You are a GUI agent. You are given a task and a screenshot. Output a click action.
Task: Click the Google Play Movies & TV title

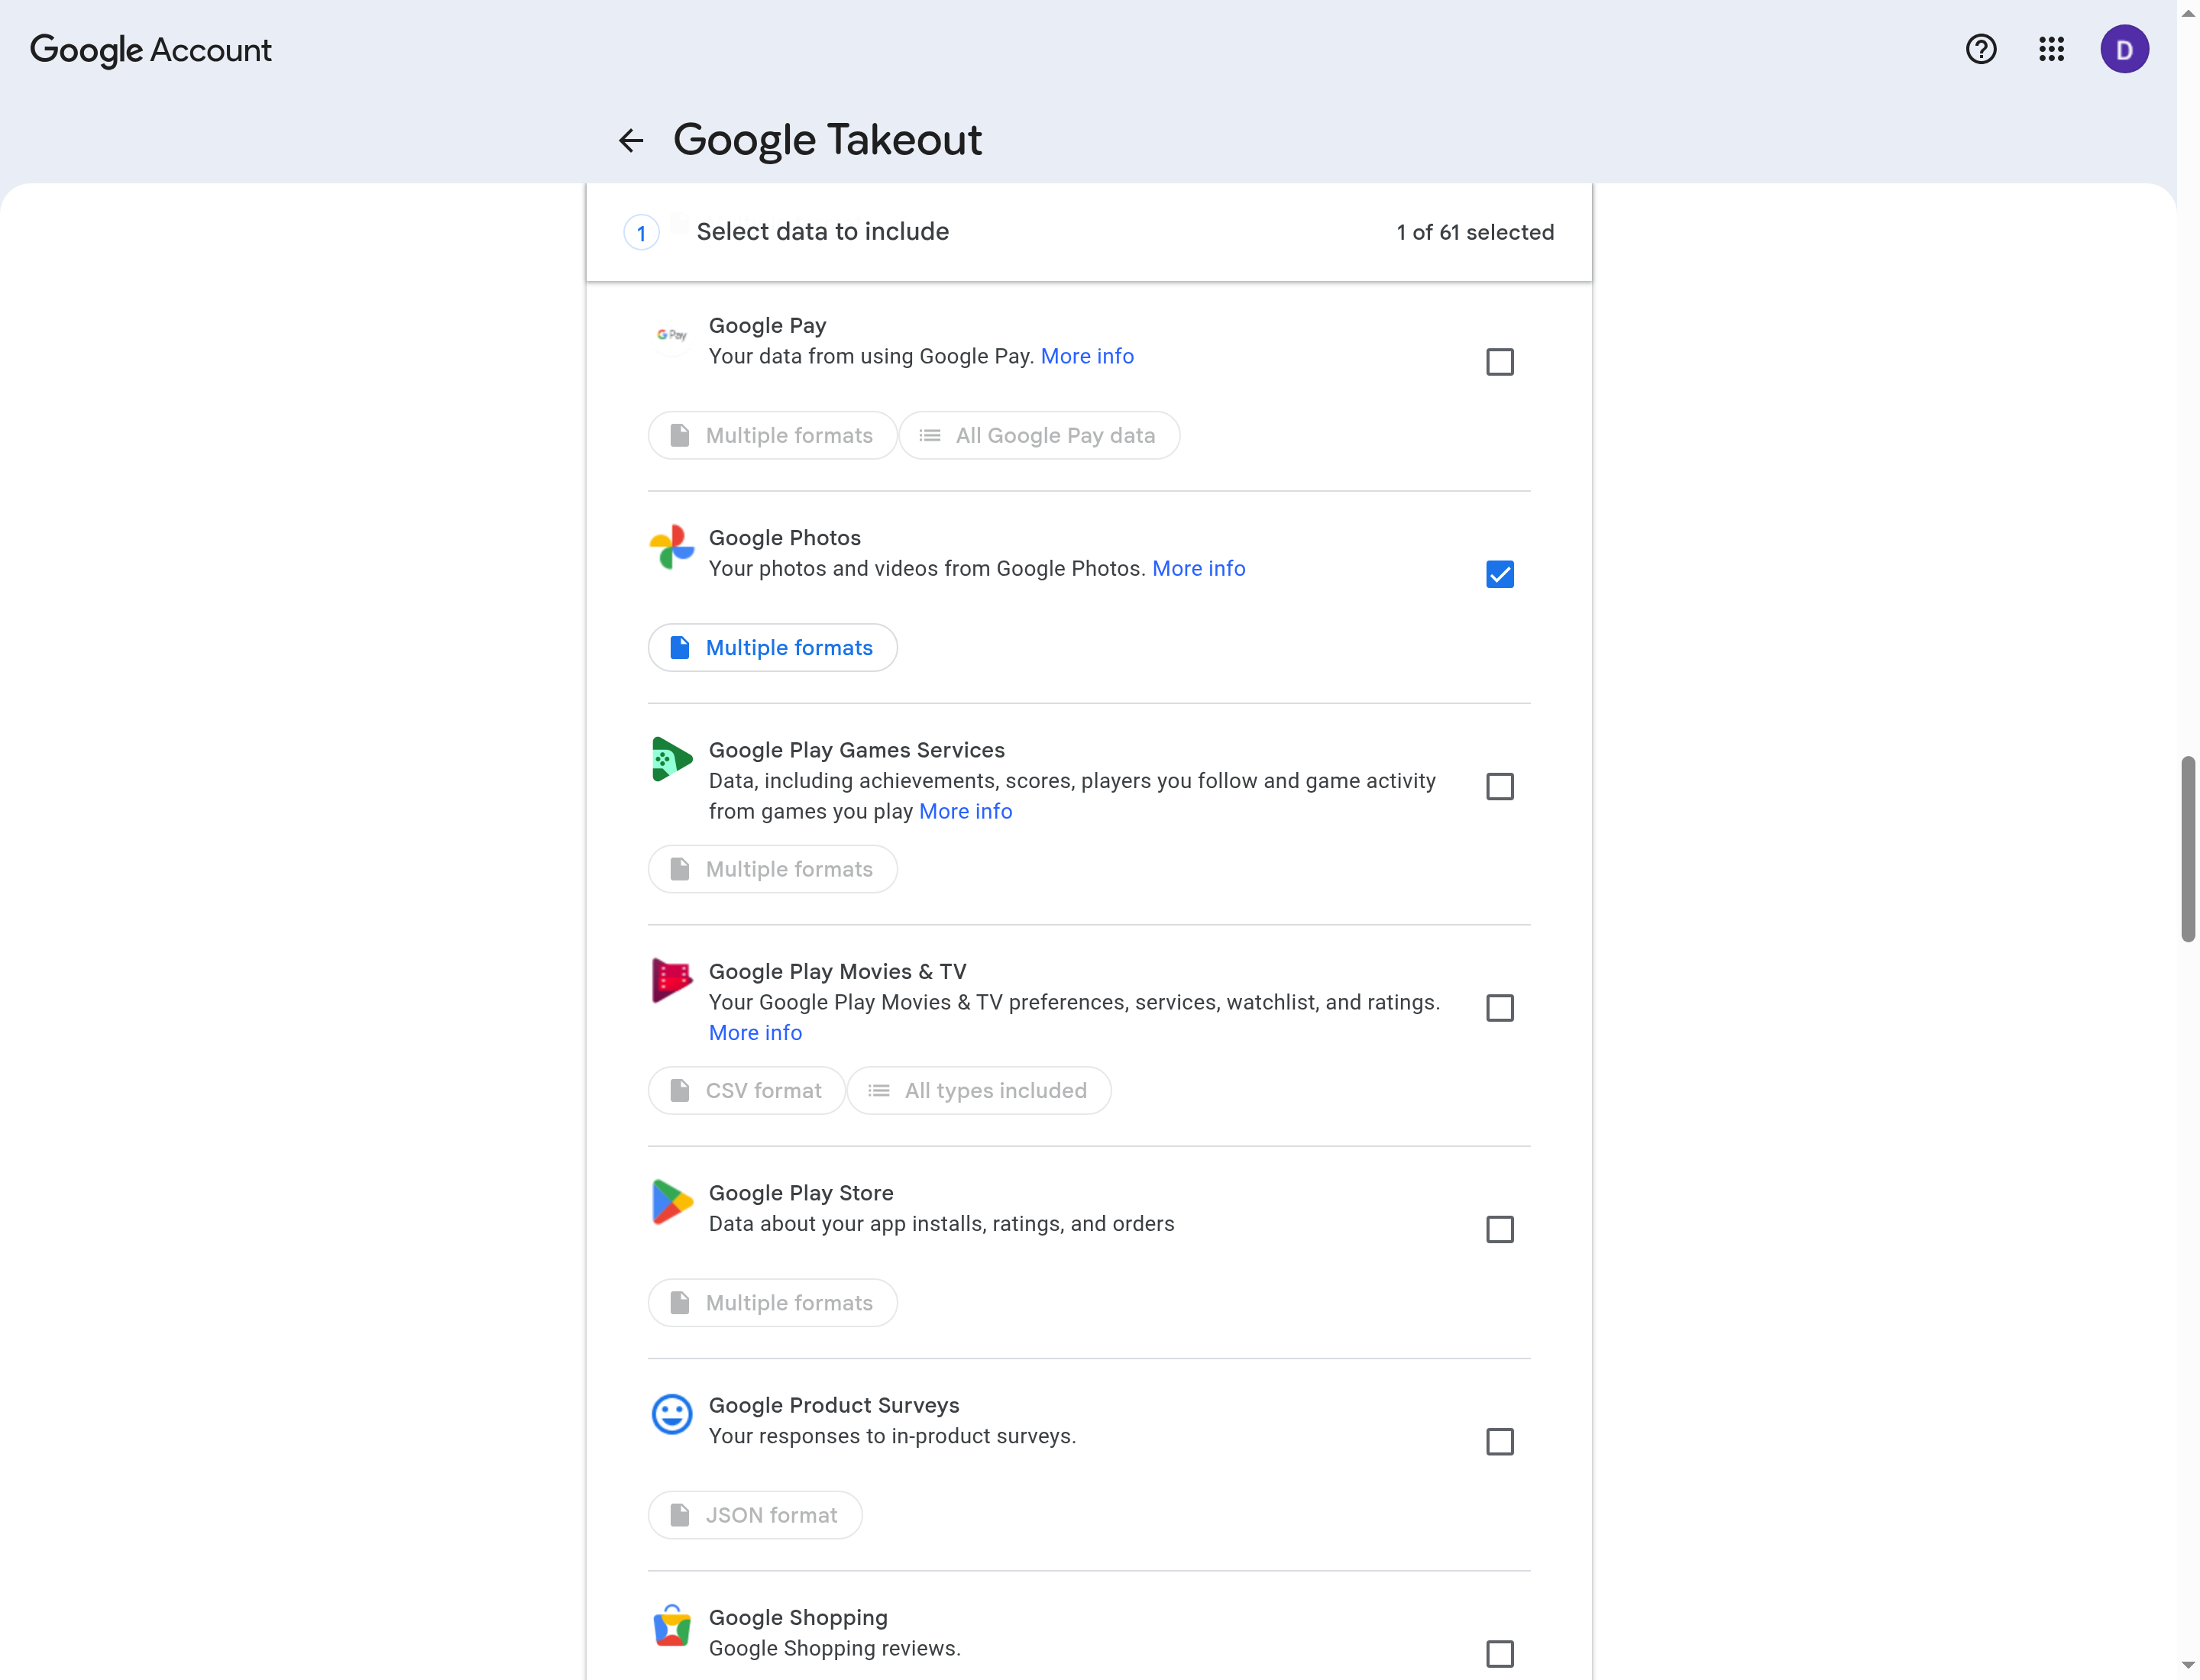coord(836,972)
